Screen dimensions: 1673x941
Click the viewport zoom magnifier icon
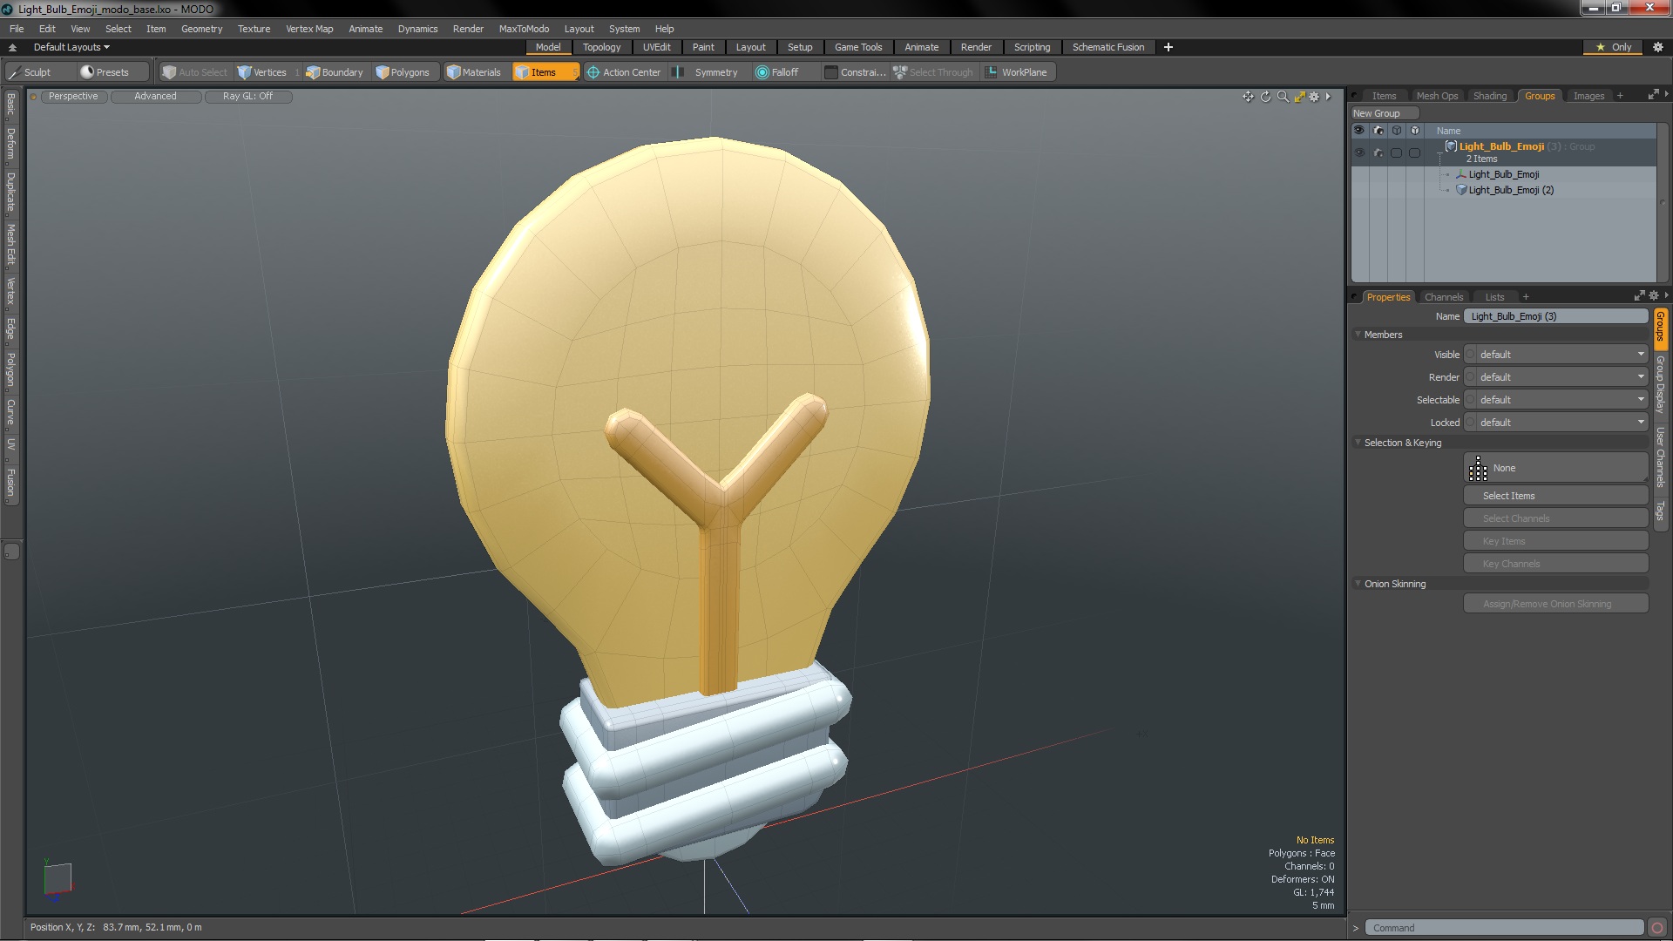coord(1283,97)
